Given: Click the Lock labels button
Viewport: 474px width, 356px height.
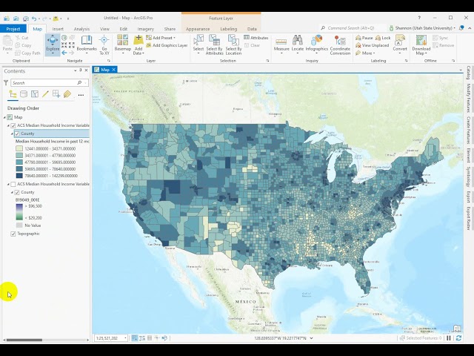Looking at the screenshot, I should pos(383,38).
